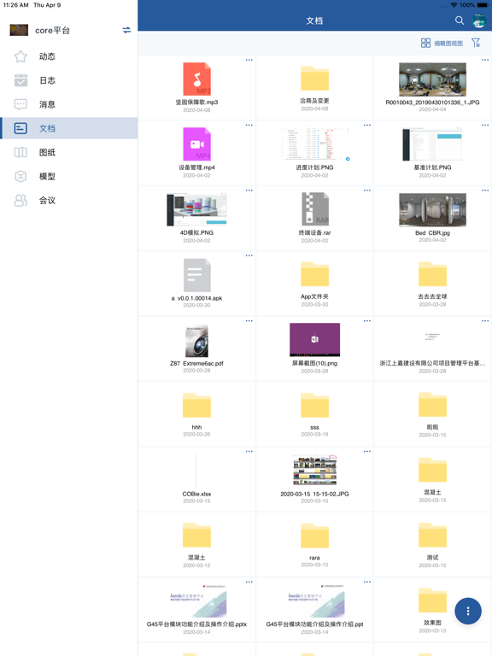Open 日志 in the sidebar

point(68,80)
